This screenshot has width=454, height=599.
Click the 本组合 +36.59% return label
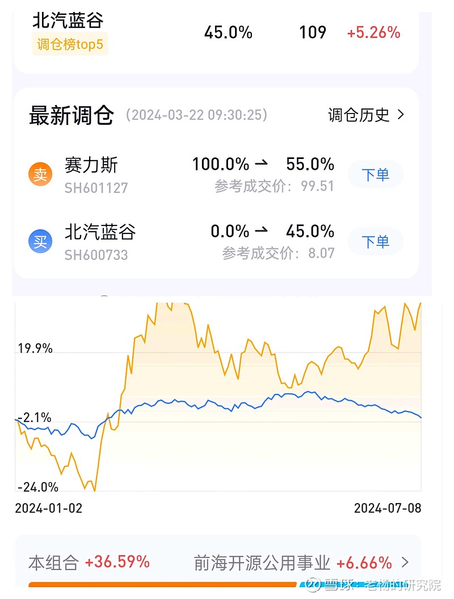pos(89,562)
